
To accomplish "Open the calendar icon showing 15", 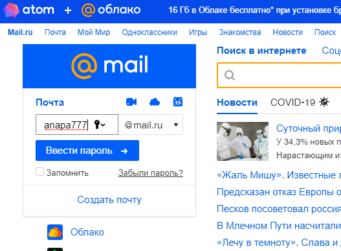I will tap(178, 102).
